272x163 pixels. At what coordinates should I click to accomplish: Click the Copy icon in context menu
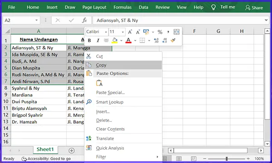(88, 65)
